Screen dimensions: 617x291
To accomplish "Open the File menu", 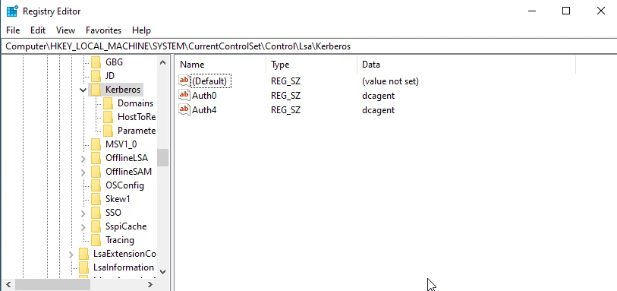I will pyautogui.click(x=13, y=30).
